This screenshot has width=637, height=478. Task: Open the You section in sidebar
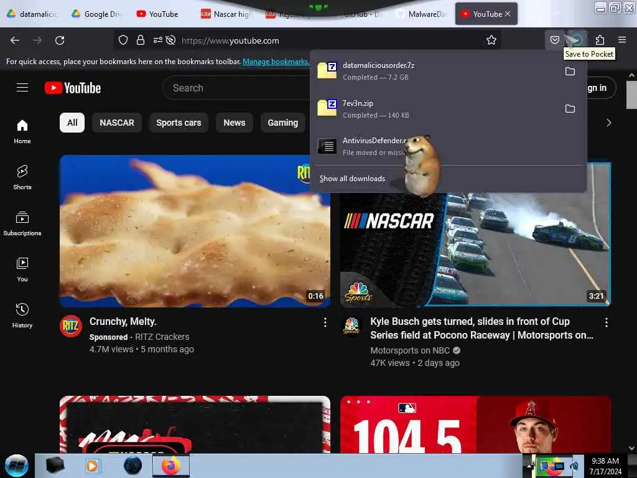tap(22, 269)
